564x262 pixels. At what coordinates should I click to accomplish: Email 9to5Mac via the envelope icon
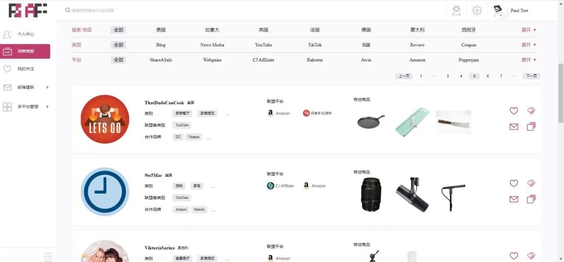click(514, 199)
